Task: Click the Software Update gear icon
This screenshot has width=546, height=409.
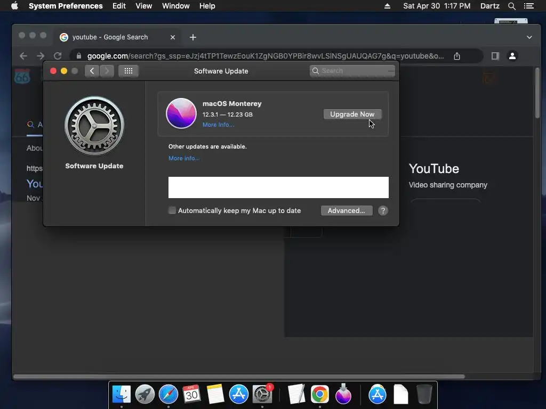Action: coord(94,126)
